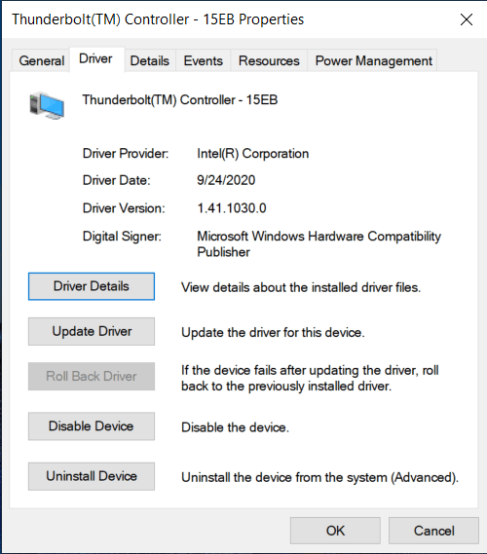Viewport: 487px width, 554px height.
Task: Click the Intel(R) Corporation provider text
Action: 253,154
